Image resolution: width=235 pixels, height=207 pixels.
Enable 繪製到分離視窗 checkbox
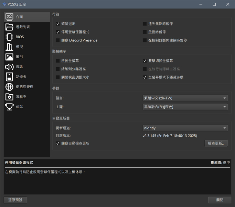click(x=58, y=69)
